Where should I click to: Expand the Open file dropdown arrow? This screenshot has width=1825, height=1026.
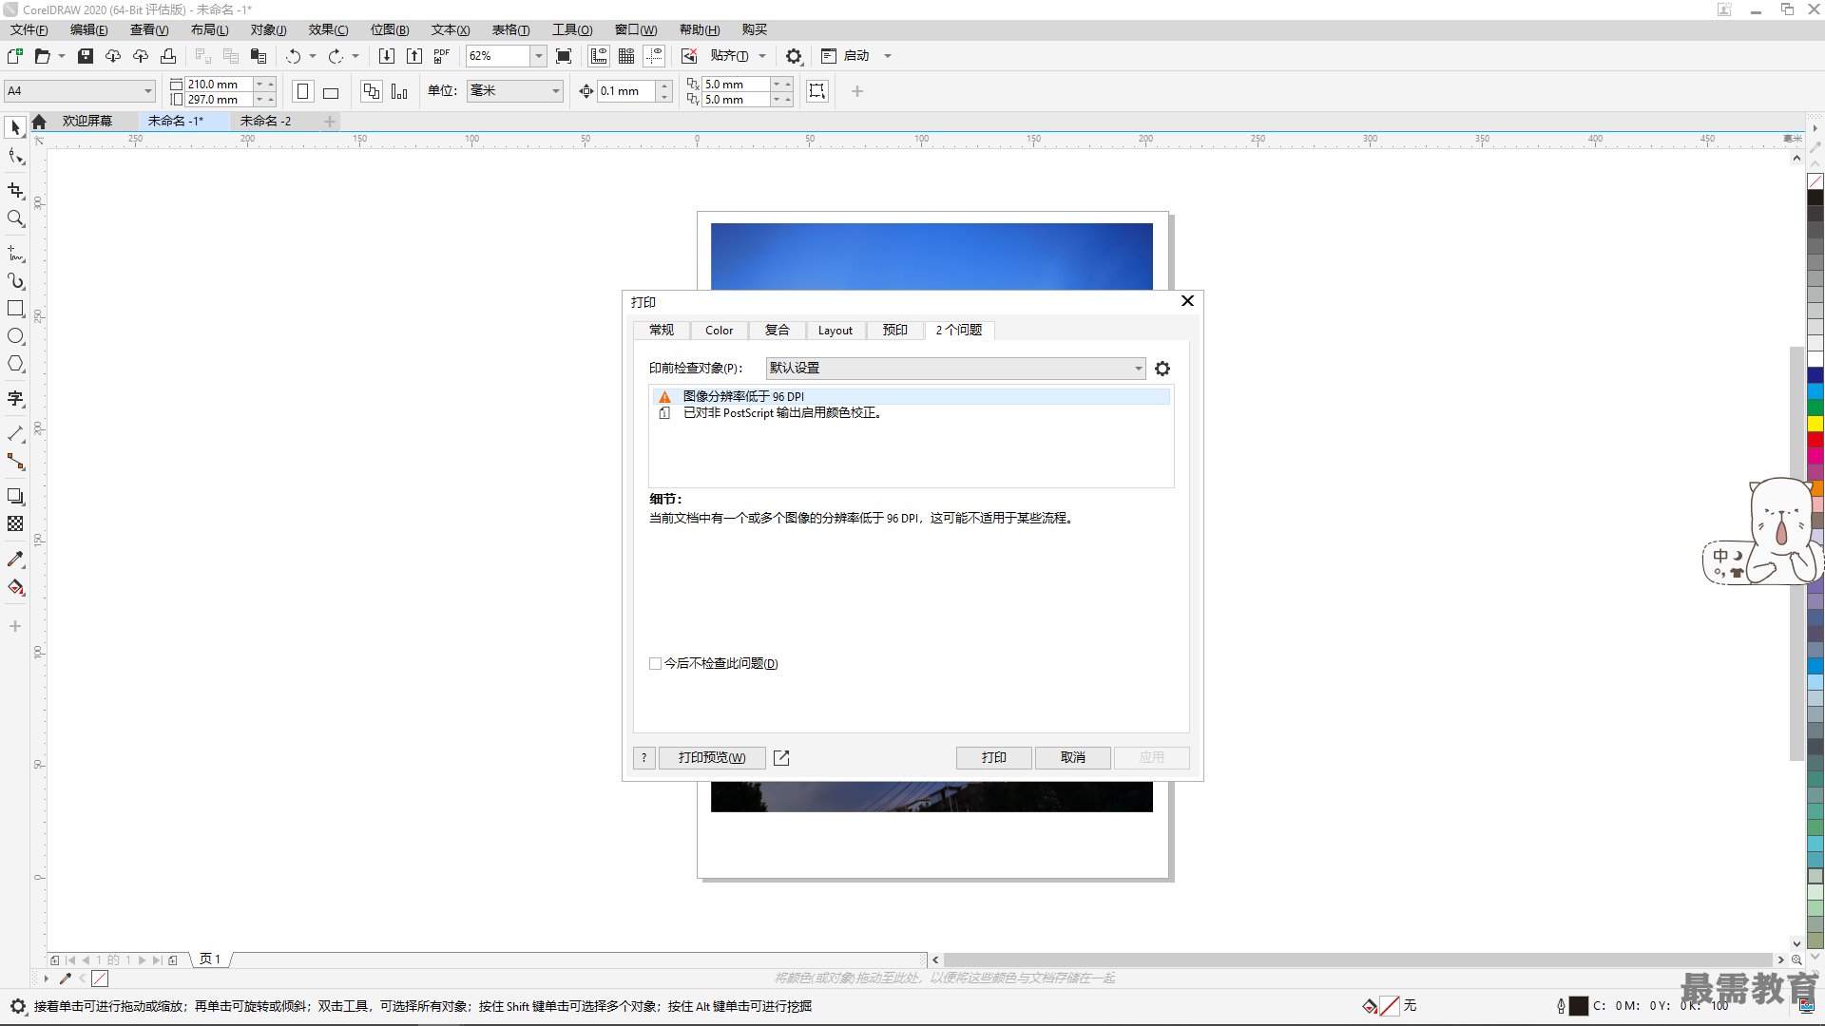tap(62, 56)
